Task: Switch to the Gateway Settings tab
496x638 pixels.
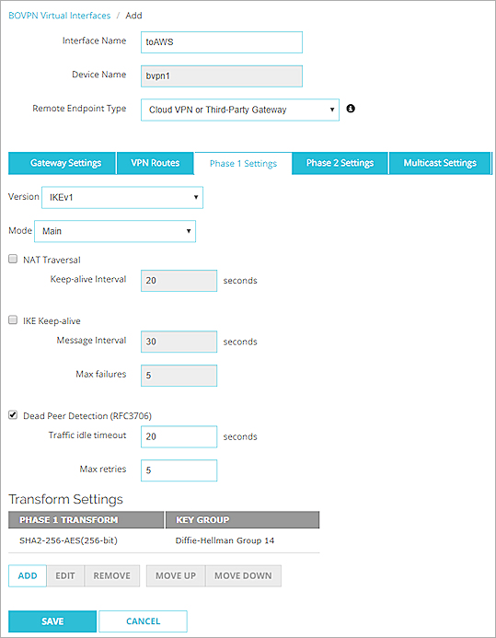Action: [62, 163]
